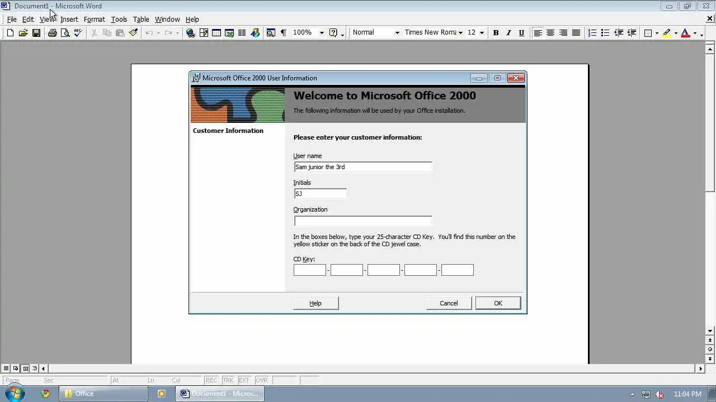Open the Style dropdown showing Normal
This screenshot has width=716, height=402.
pyautogui.click(x=397, y=33)
